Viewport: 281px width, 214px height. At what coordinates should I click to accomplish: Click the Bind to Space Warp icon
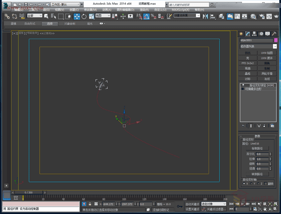tap(22, 17)
